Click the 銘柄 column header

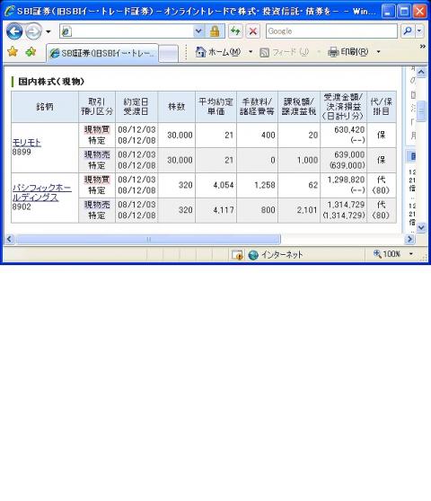tap(45, 107)
